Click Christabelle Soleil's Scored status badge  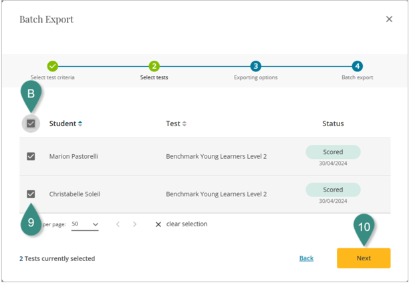pos(333,190)
